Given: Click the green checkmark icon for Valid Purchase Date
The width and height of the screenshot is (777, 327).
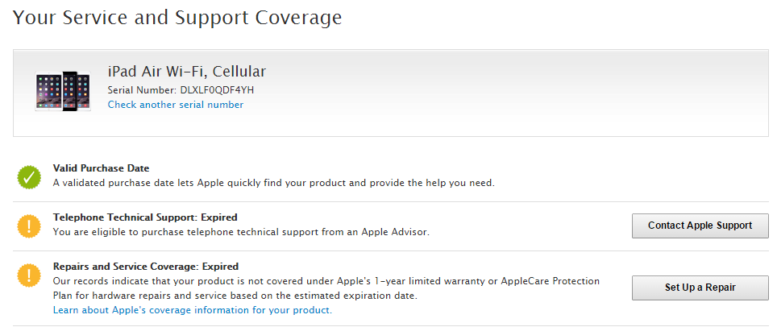Looking at the screenshot, I should [x=29, y=177].
